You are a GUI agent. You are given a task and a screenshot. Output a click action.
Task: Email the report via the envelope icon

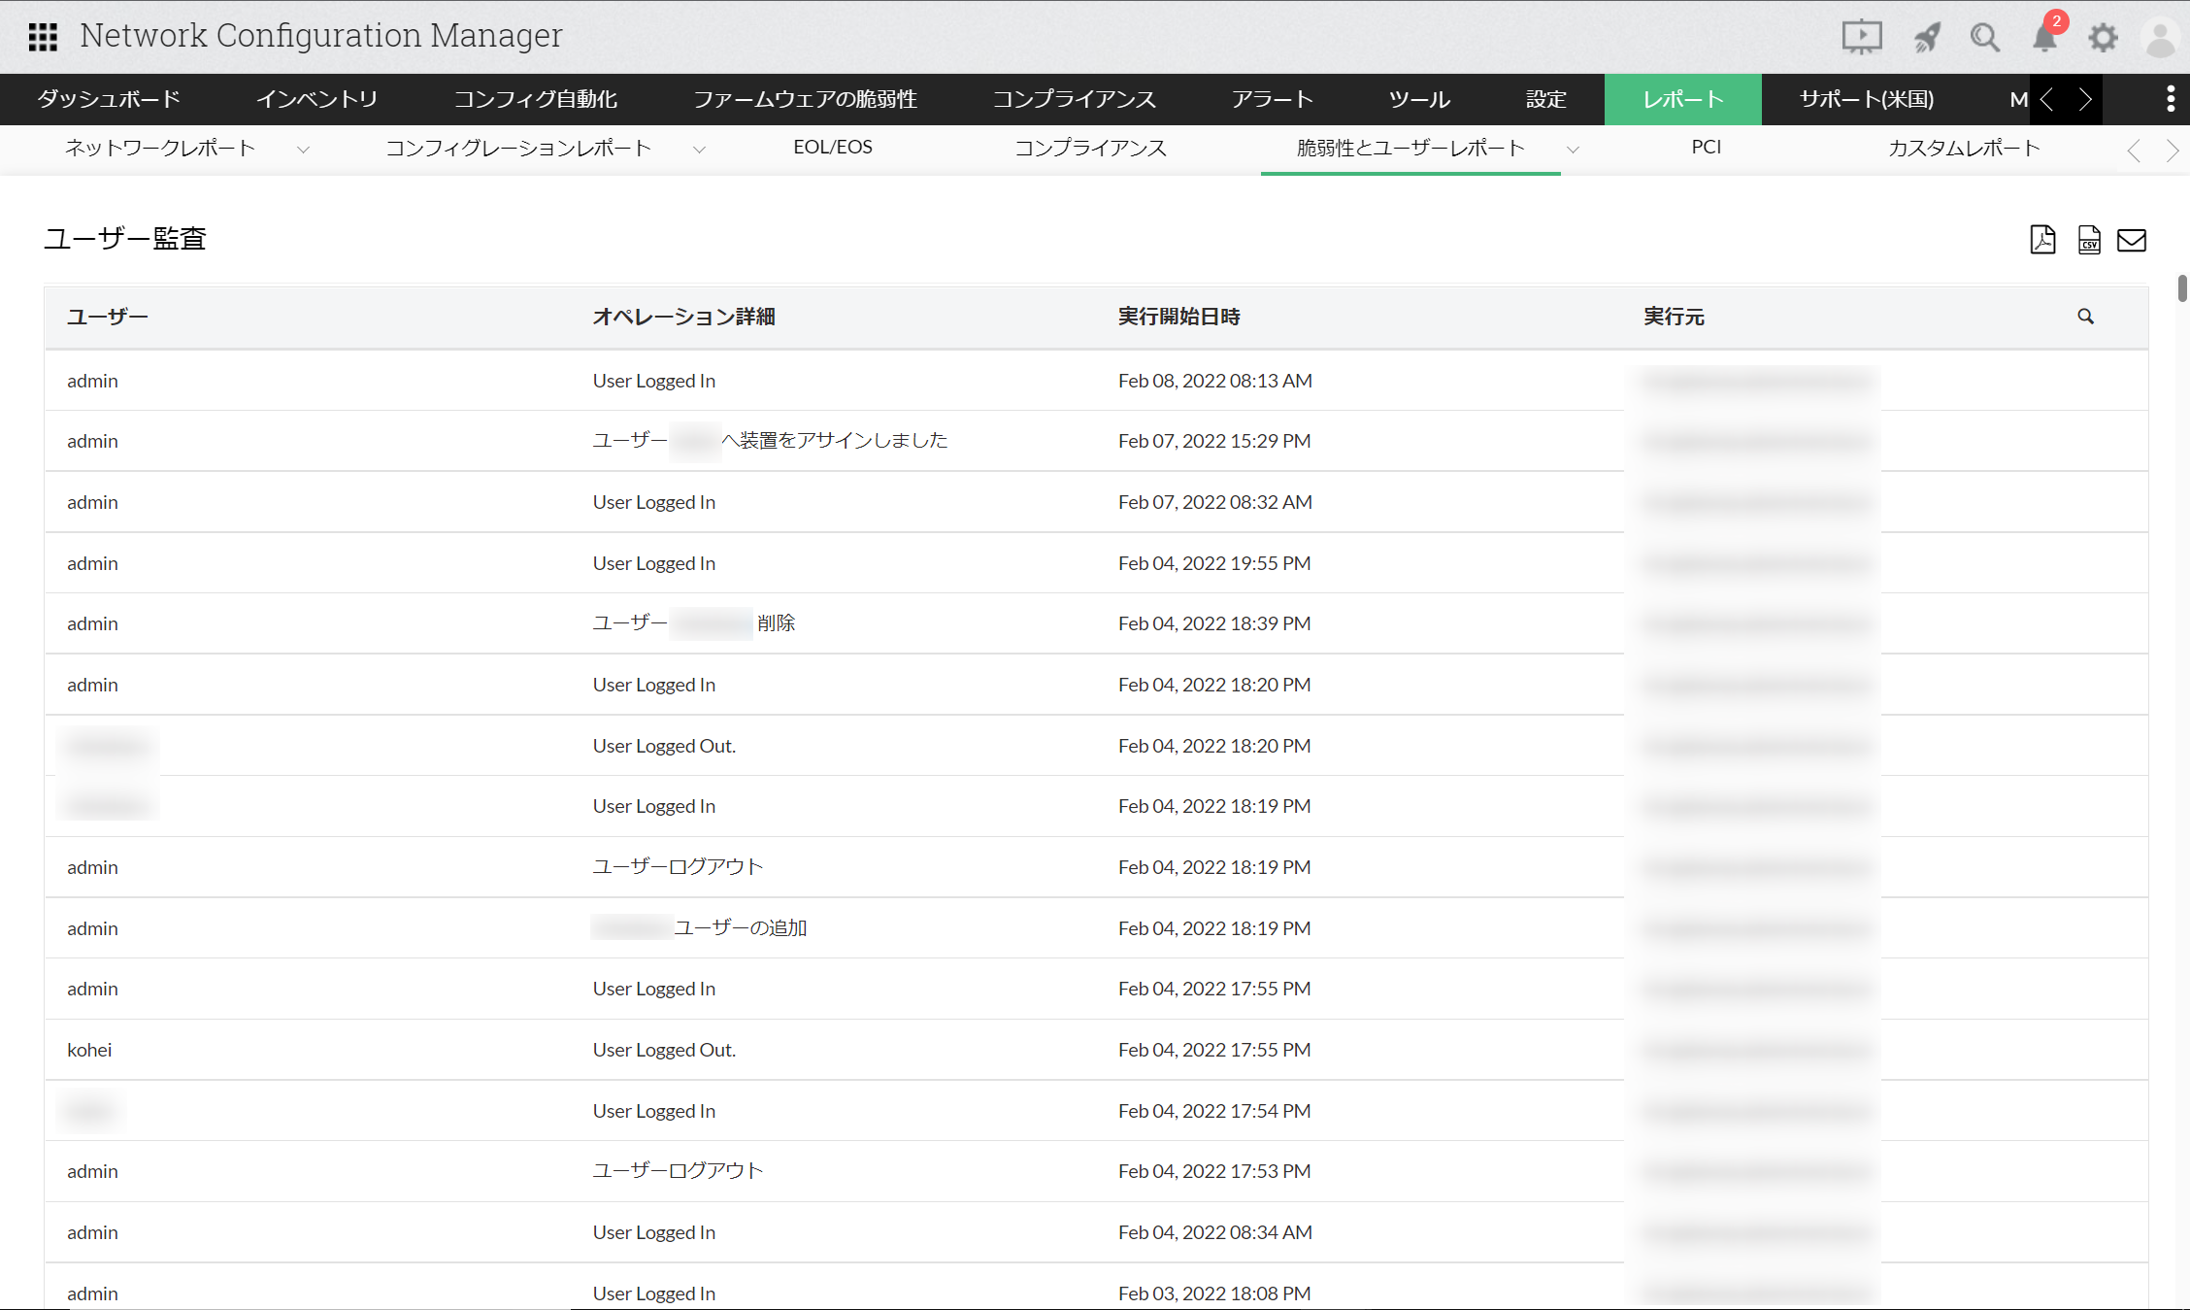click(x=2132, y=239)
